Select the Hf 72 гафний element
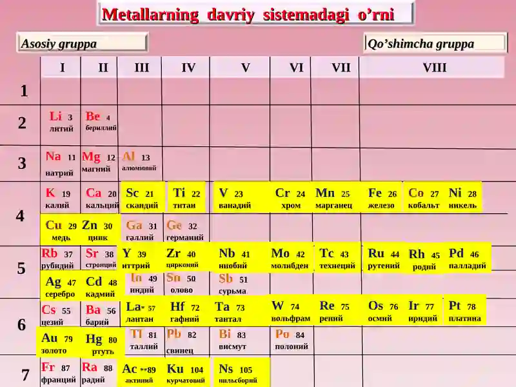The width and height of the screenshot is (516, 387). [x=186, y=311]
